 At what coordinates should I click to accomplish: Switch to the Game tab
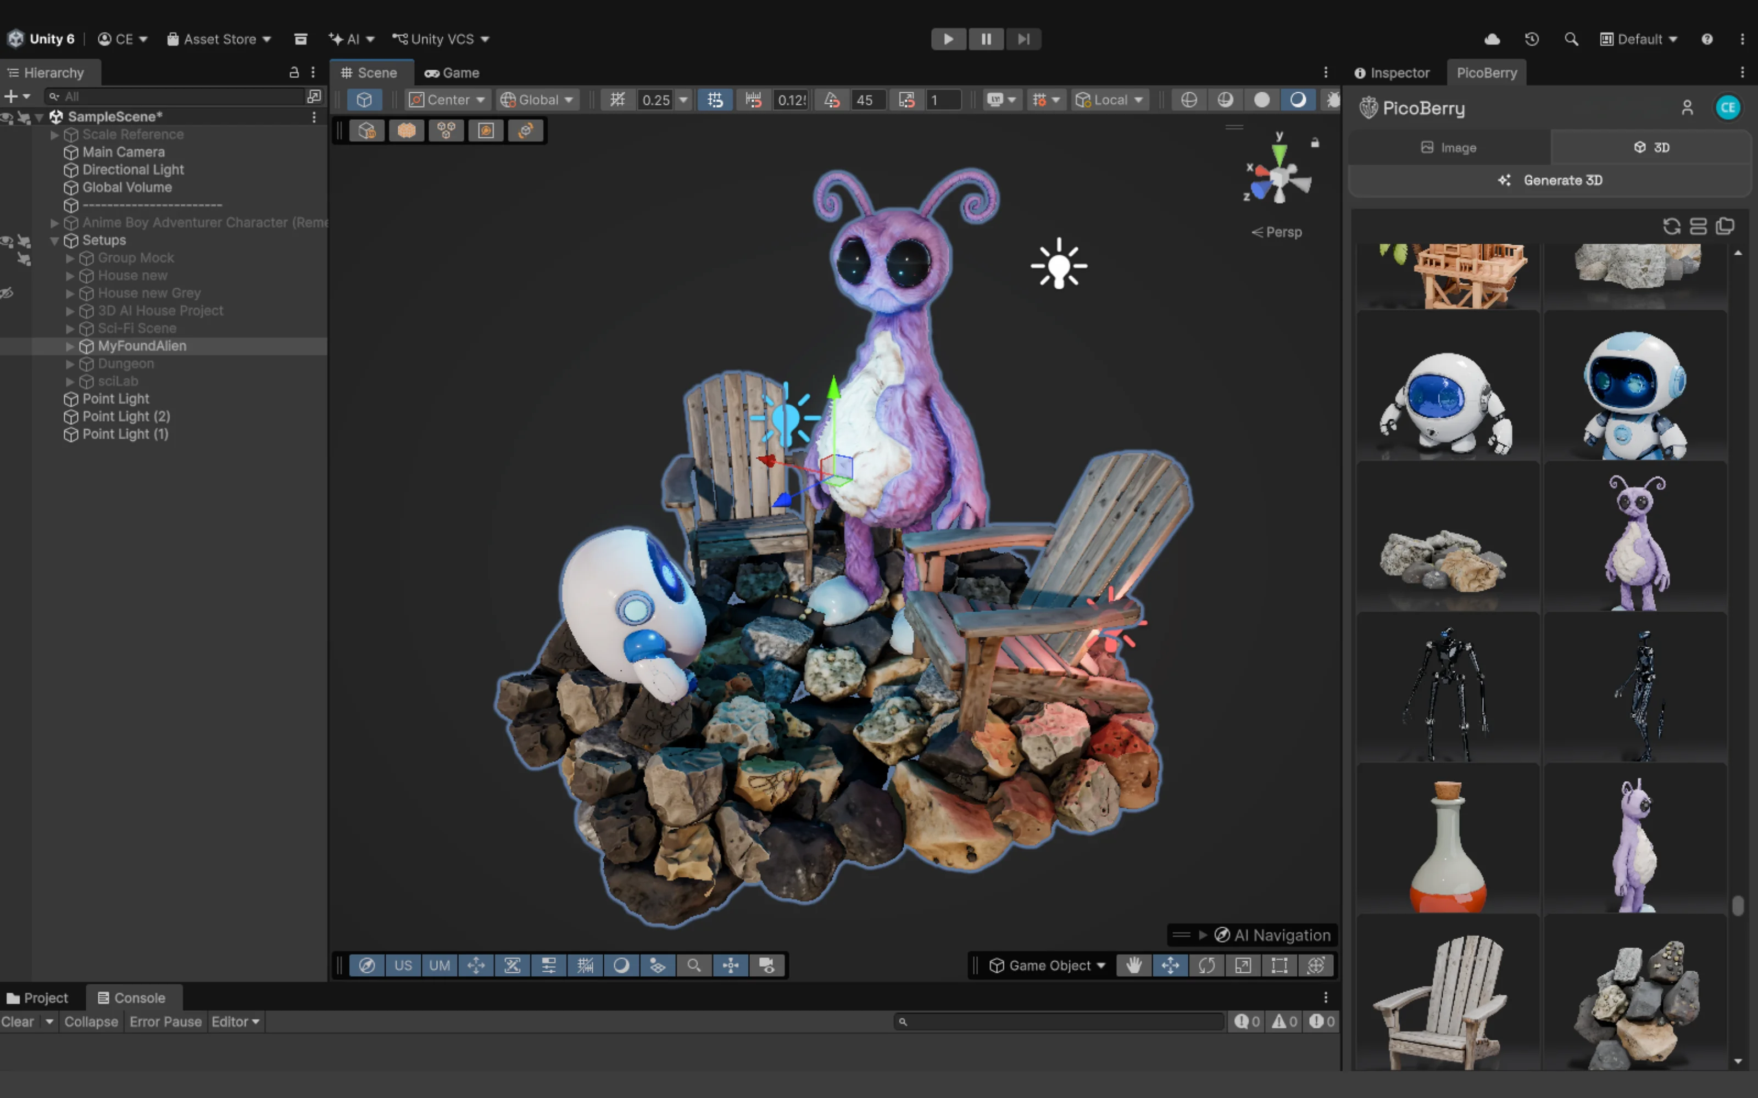tap(452, 72)
